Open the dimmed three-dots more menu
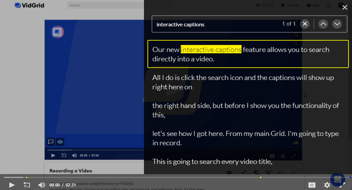The width and height of the screenshot is (352, 190). point(293,173)
